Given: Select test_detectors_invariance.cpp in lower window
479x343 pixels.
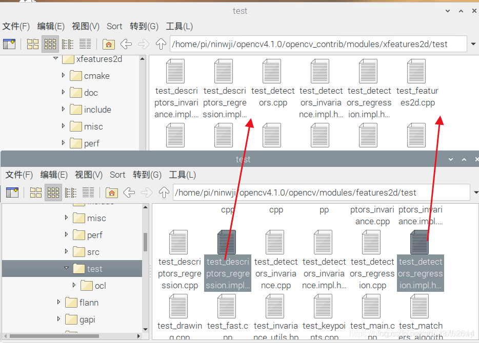Looking at the screenshot, I should pos(275,260).
